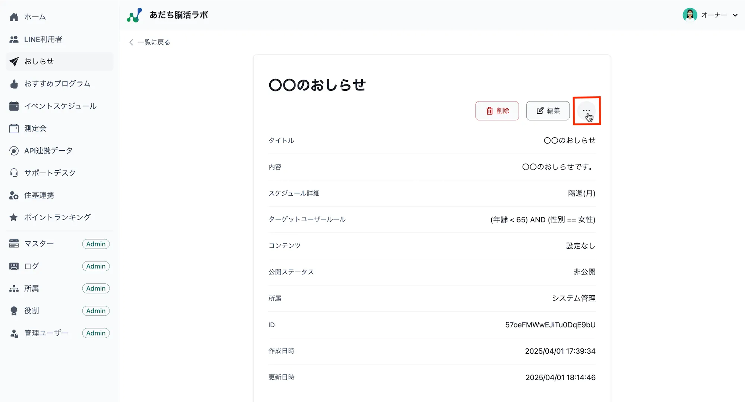Expand the オーナー account dropdown
Image resolution: width=745 pixels, height=402 pixels.
point(735,15)
